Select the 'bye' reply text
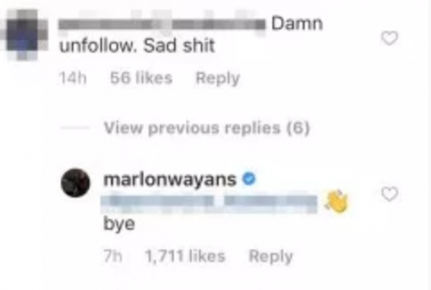The height and width of the screenshot is (290, 431). pyautogui.click(x=119, y=224)
